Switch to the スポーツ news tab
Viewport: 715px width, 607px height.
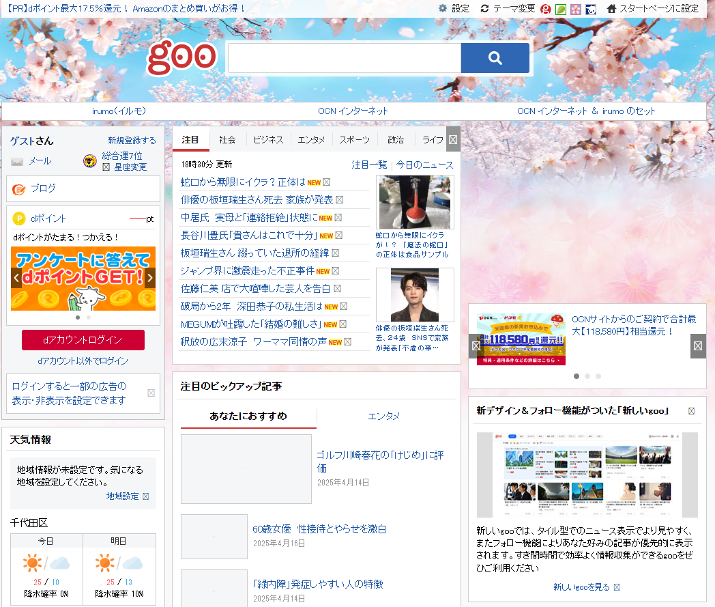click(x=354, y=140)
